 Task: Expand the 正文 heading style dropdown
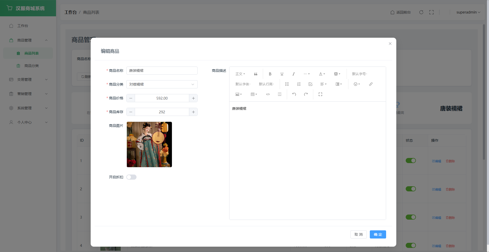[x=240, y=74]
